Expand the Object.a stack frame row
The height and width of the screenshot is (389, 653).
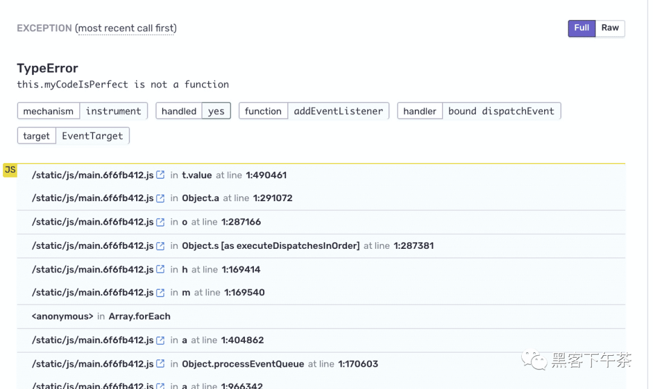point(321,199)
